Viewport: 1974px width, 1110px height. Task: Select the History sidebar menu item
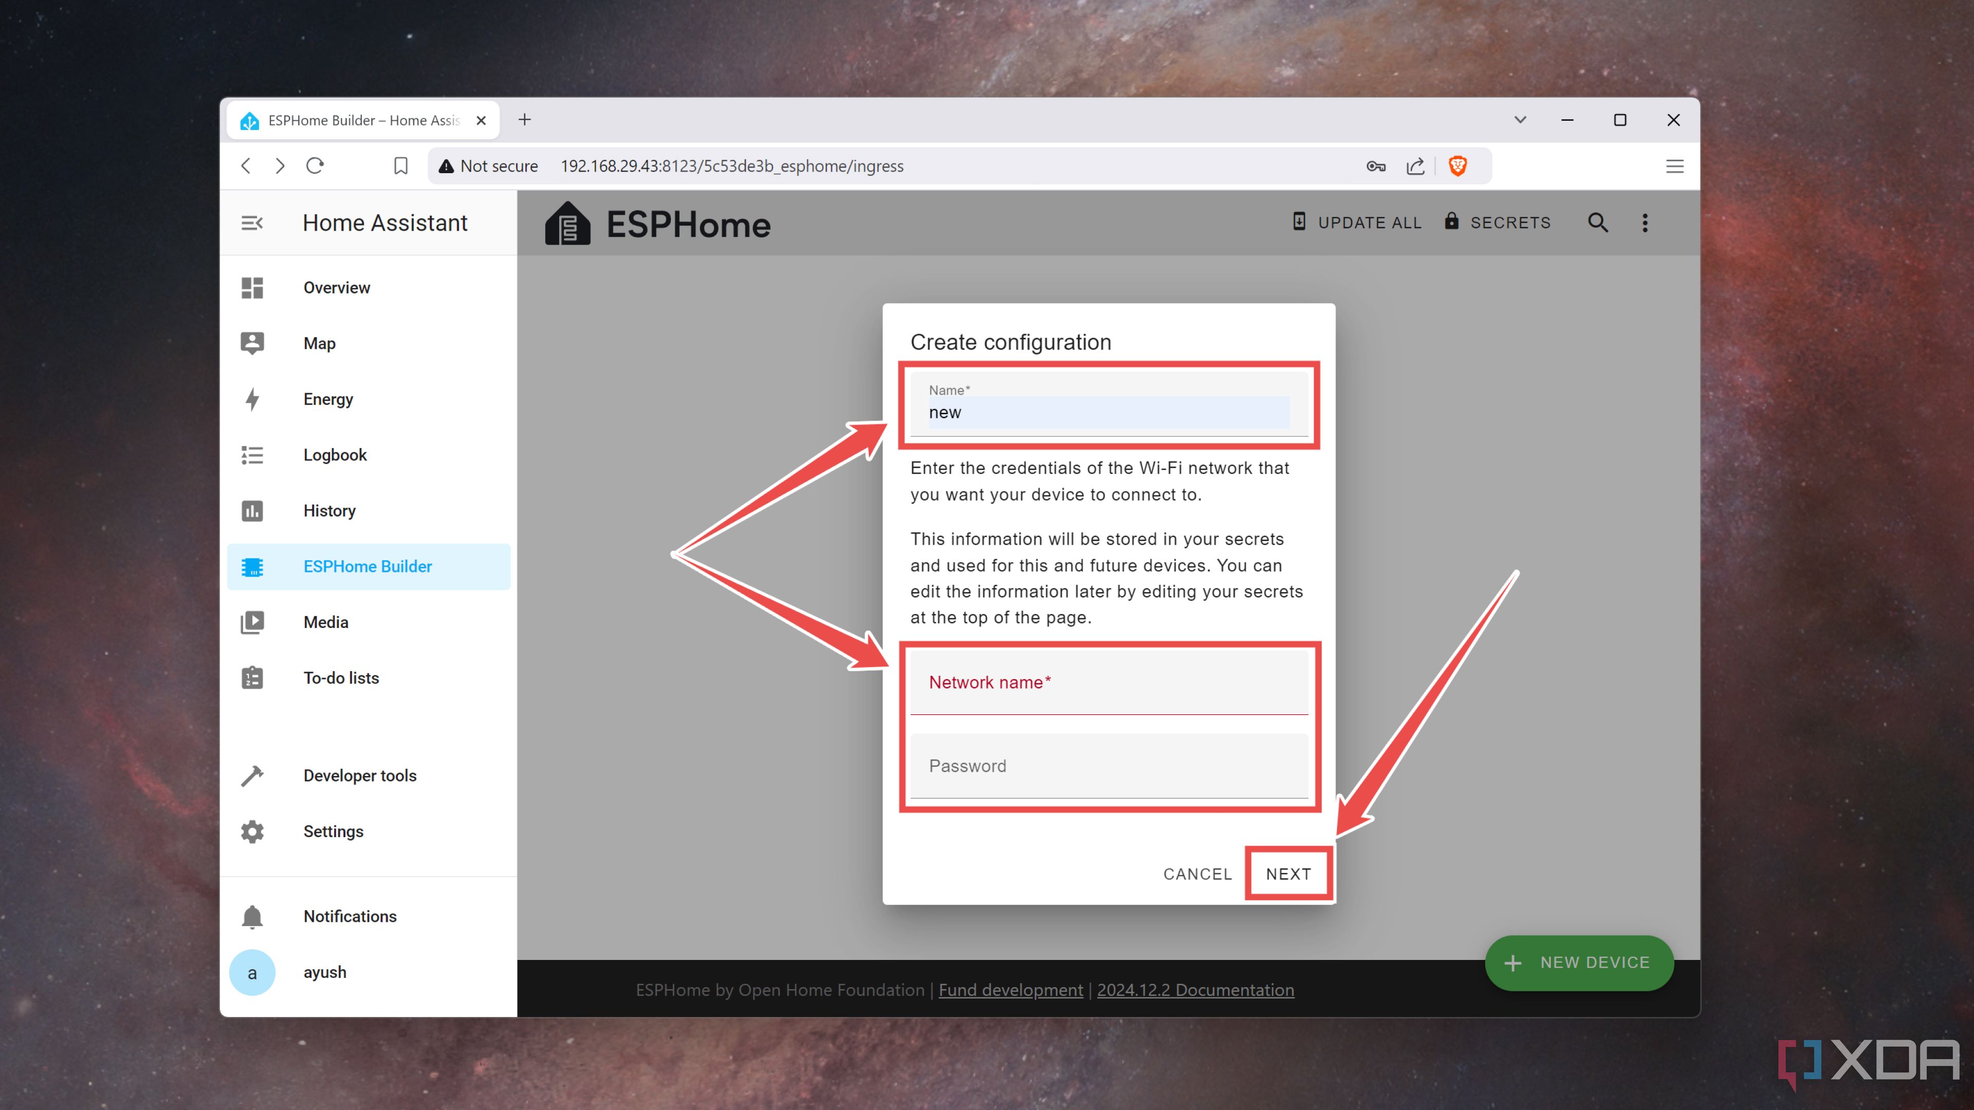point(330,510)
